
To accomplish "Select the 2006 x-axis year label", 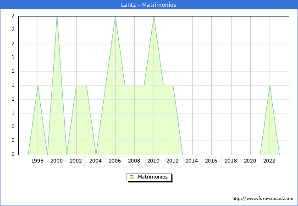I will click(115, 161).
